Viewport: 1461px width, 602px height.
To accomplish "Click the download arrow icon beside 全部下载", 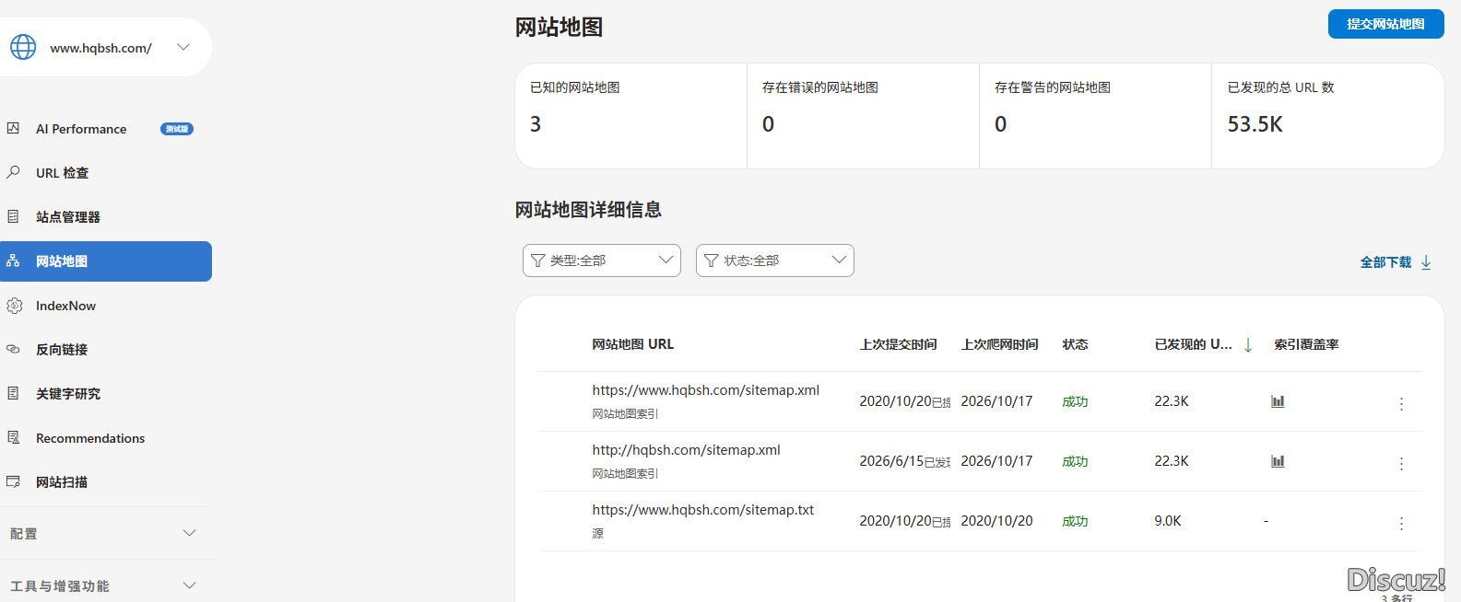I will (1426, 262).
